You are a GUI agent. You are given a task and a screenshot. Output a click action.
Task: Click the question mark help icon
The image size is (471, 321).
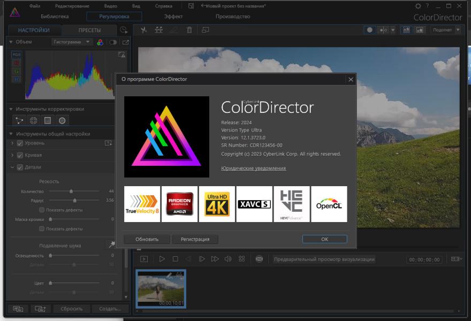pos(428,6)
